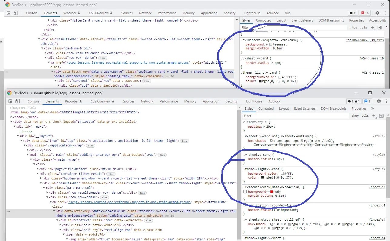Viewport: 390px width, 241px height.
Task: Toggle the :hov states in localhost Styles pane
Action: point(354,28)
